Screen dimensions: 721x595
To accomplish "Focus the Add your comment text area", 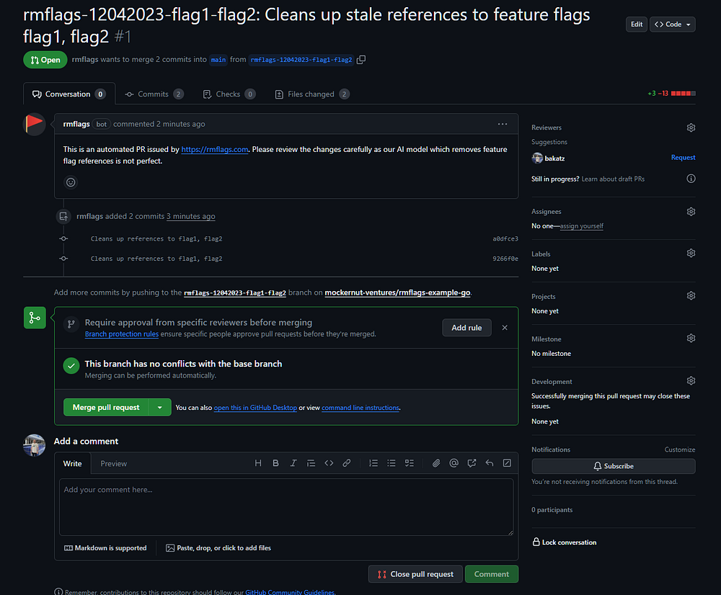I will [x=286, y=507].
